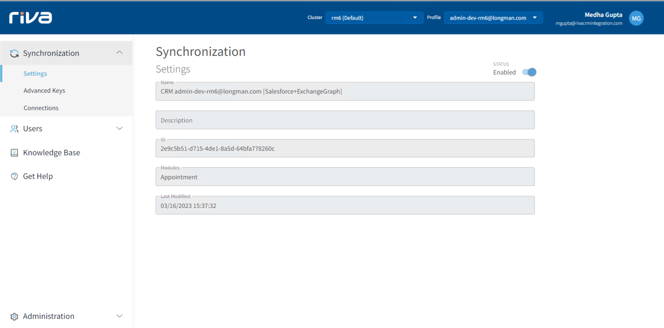This screenshot has width=664, height=328.
Task: Click the Description input field
Action: [345, 120]
